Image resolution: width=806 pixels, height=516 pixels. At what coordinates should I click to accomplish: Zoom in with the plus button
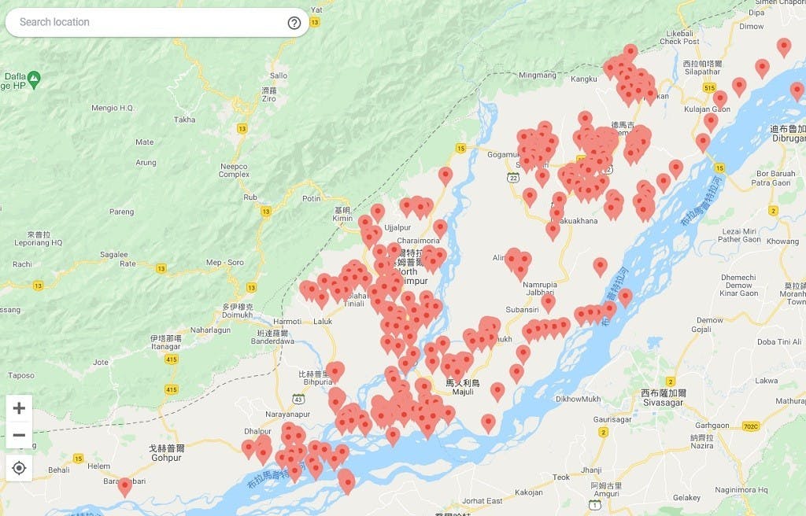tap(19, 408)
